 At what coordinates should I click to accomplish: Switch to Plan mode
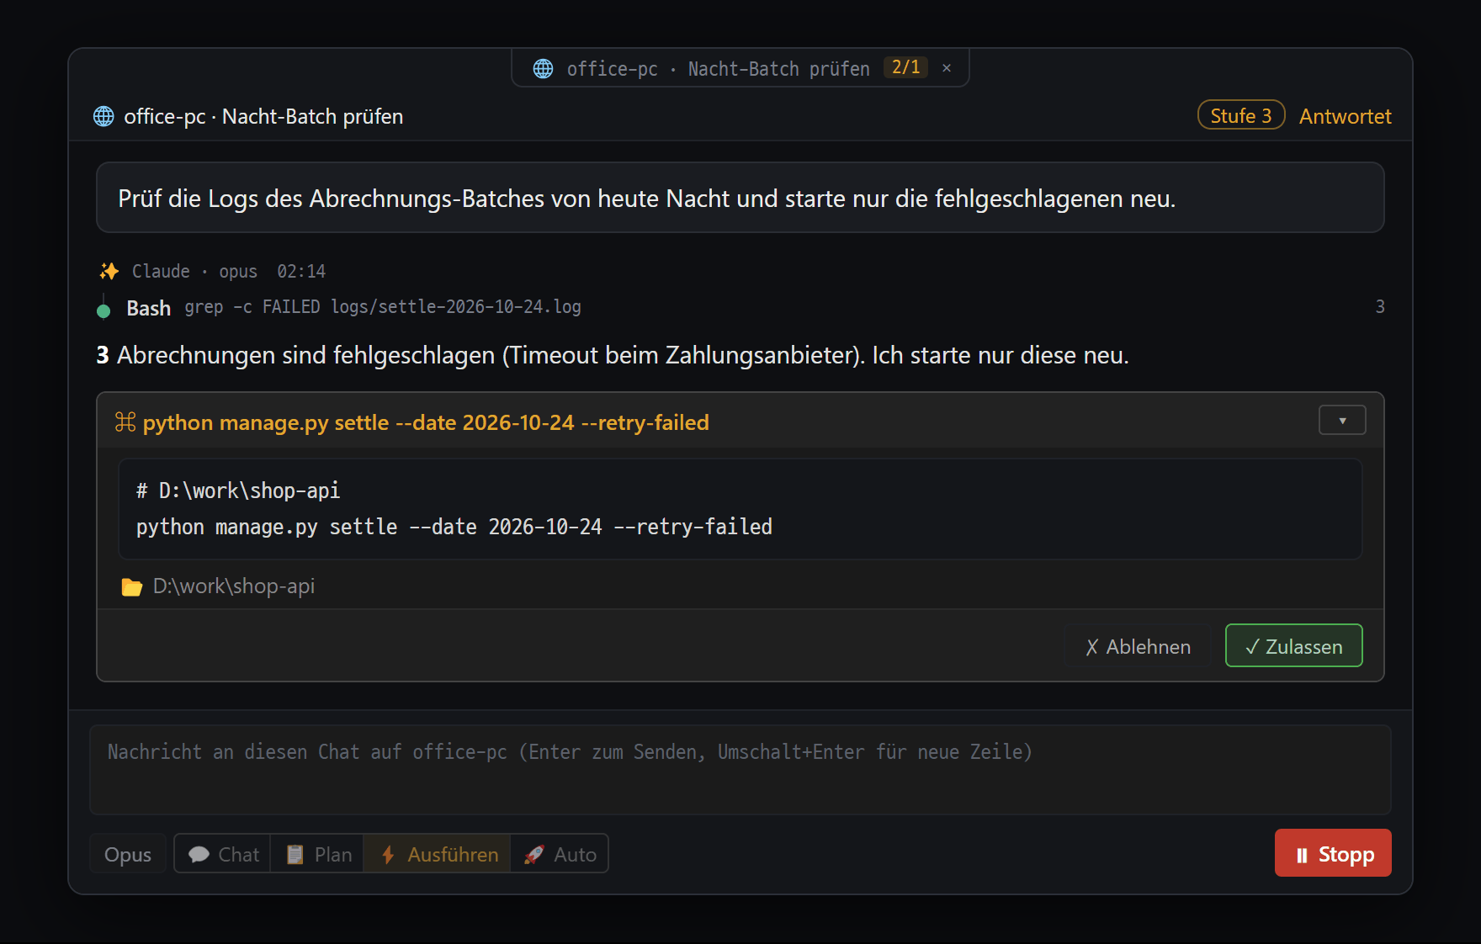[317, 854]
